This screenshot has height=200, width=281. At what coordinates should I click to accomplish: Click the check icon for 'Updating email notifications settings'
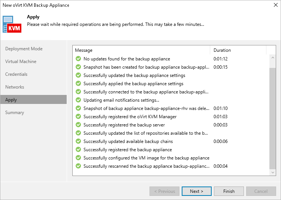[x=78, y=100]
